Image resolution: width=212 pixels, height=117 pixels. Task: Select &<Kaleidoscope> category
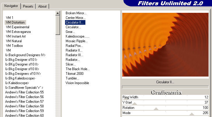[x=17, y=83]
